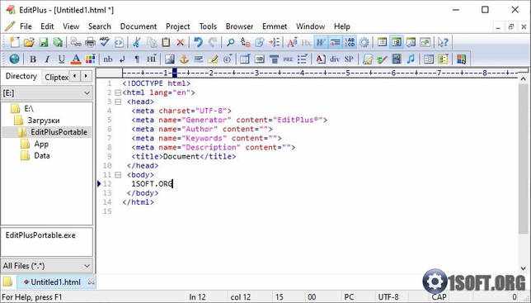Image resolution: width=531 pixels, height=303 pixels.
Task: Select the EditPlusPortable folder
Action: click(59, 132)
